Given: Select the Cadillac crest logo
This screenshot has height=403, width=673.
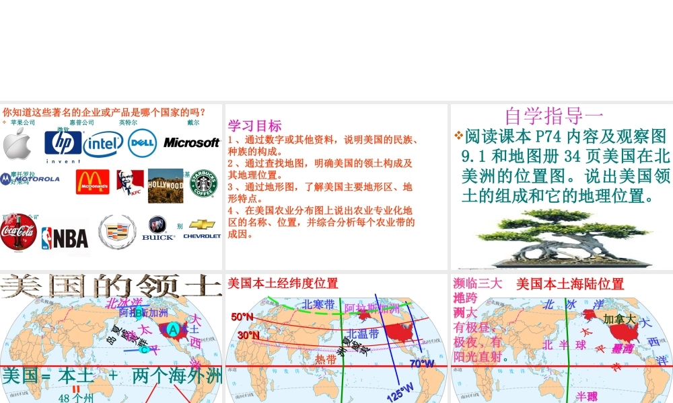Looking at the screenshot, I should (117, 232).
